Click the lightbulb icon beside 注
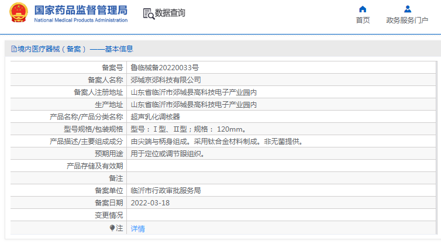441x244 pixels. point(112,228)
